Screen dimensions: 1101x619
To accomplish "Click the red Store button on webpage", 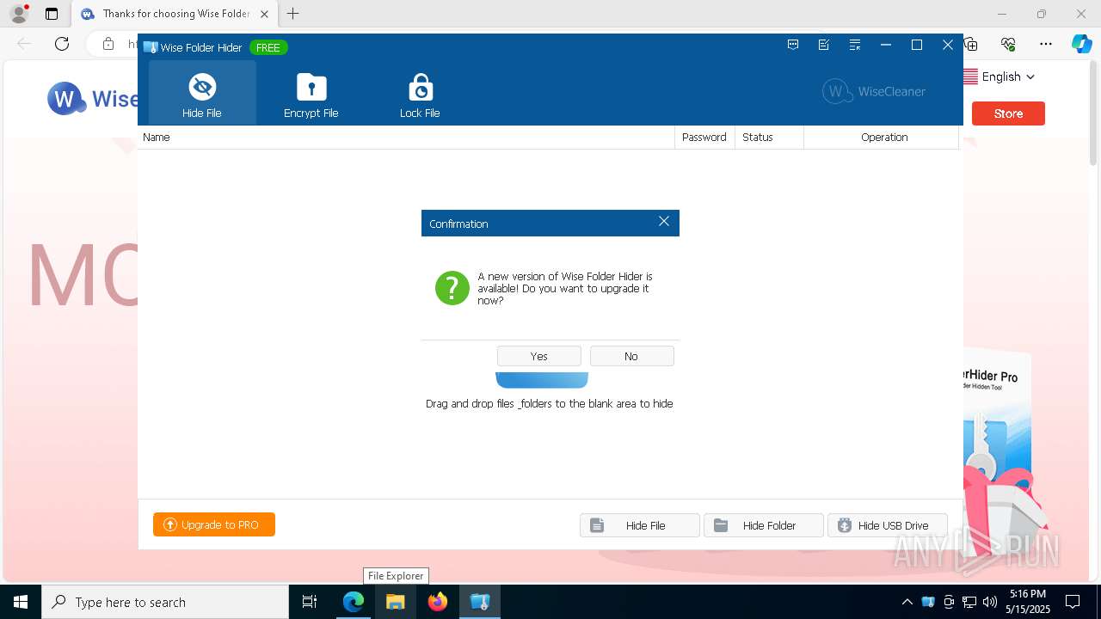I will (x=1008, y=113).
